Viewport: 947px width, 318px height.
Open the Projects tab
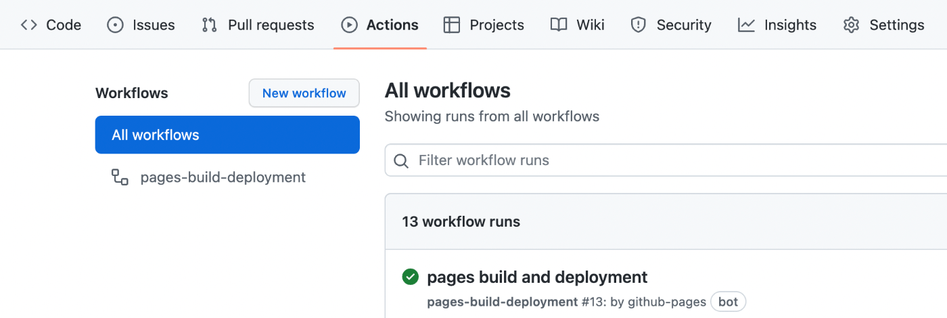pyautogui.click(x=484, y=25)
